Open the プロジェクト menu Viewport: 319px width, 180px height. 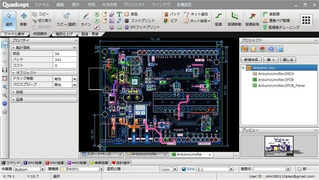tap(134, 4)
